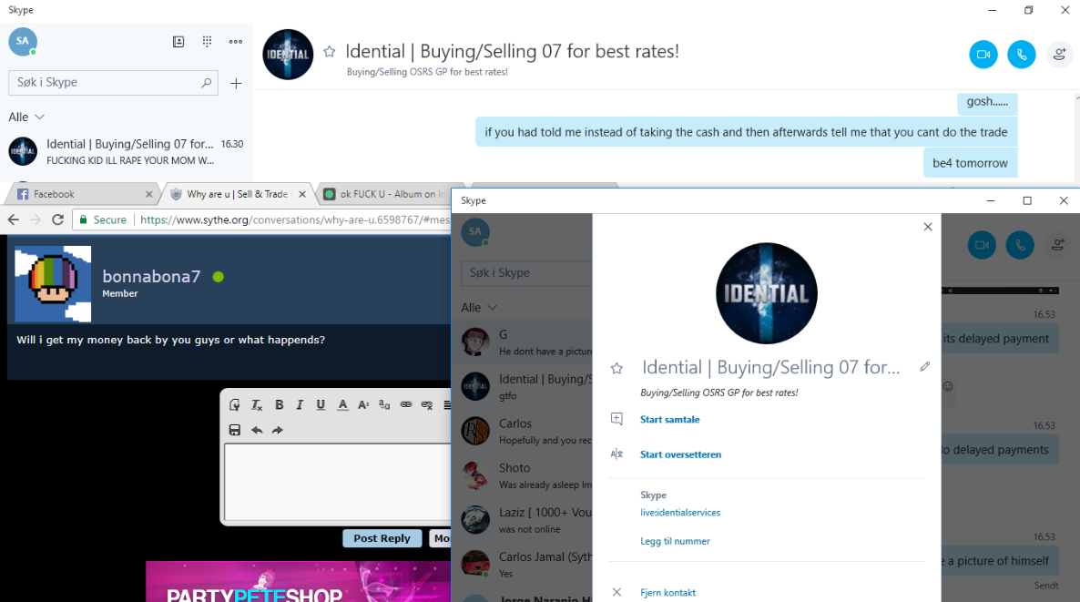
Task: Click 'Start samtale' in profile dialog
Action: (669, 420)
